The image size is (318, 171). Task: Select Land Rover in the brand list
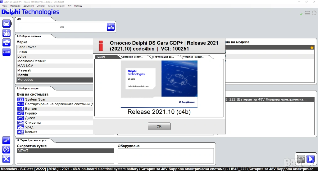point(27,47)
